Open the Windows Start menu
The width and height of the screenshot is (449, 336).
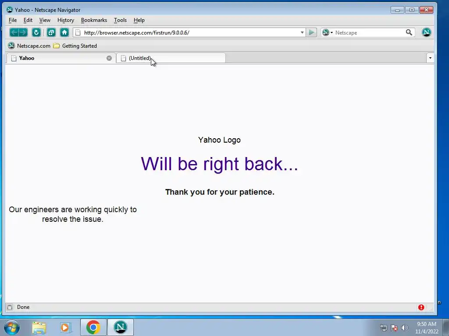(x=12, y=327)
